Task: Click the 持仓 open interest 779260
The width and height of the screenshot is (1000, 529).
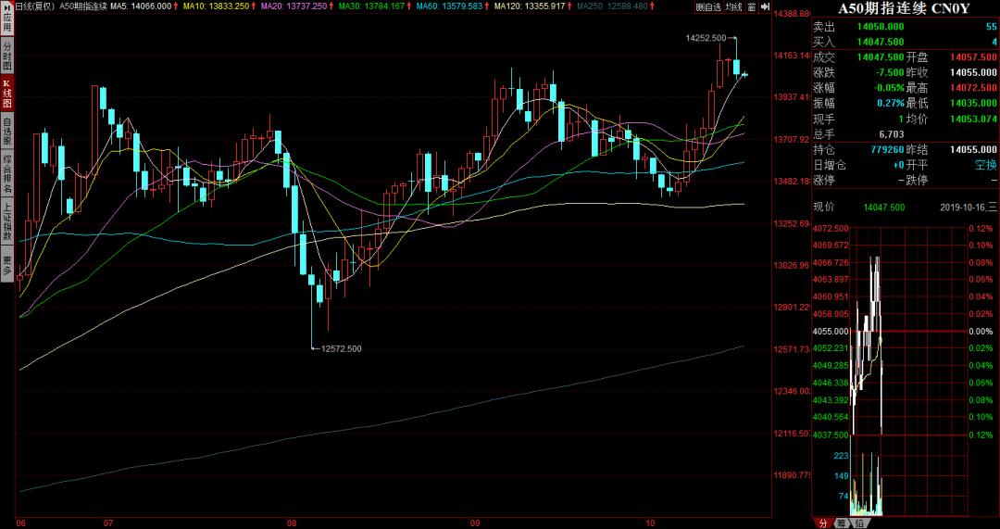Action: [888, 149]
